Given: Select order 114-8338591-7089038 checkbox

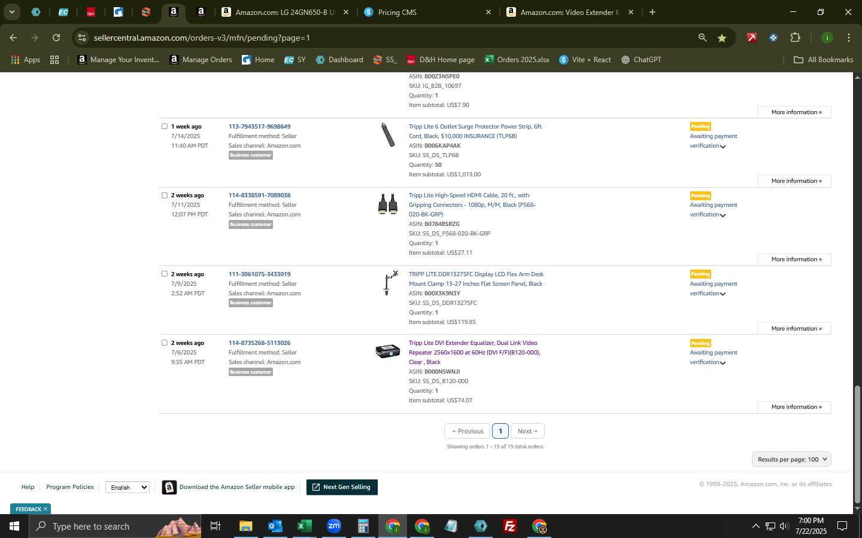Looking at the screenshot, I should click(165, 195).
